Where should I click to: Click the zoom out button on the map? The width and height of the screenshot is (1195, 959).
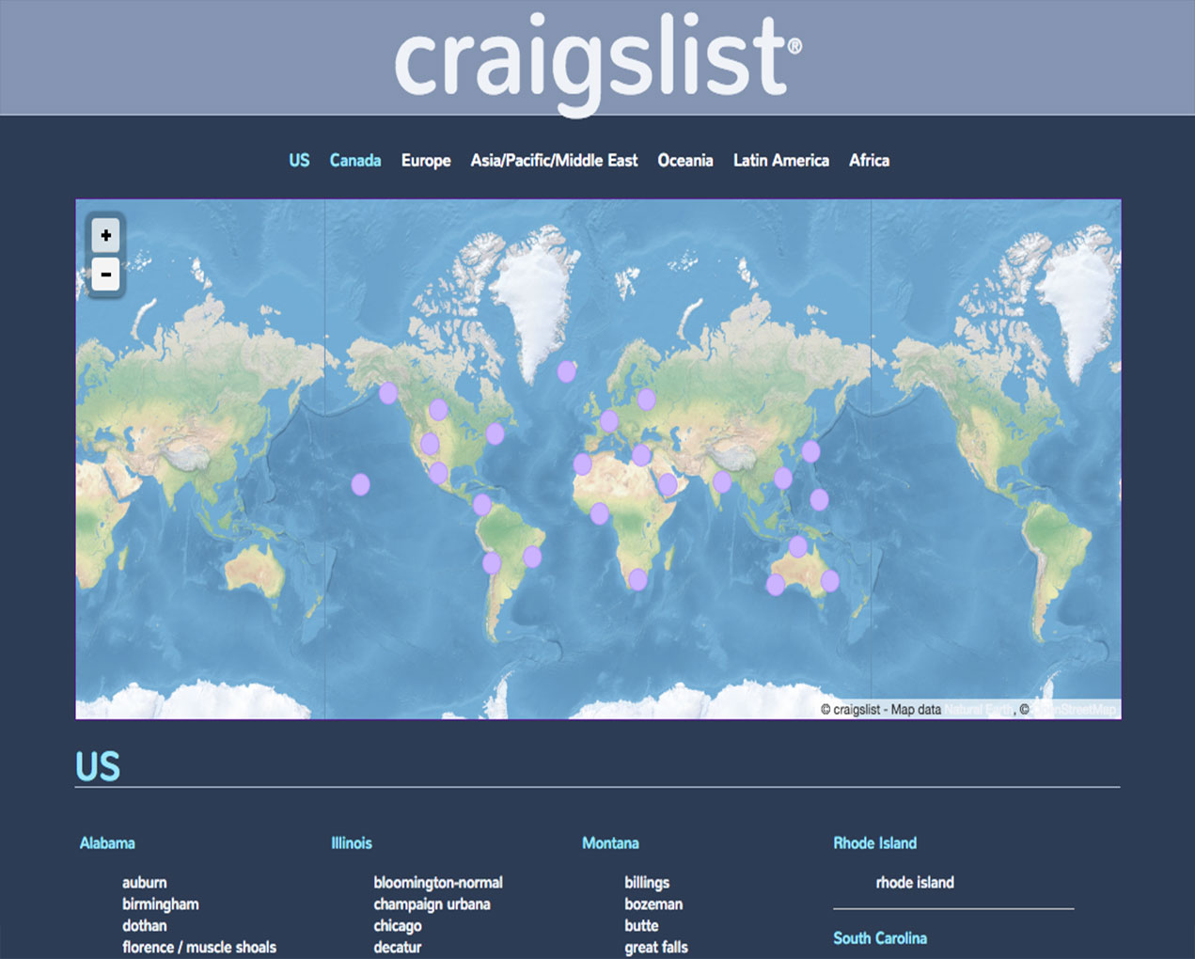[104, 275]
